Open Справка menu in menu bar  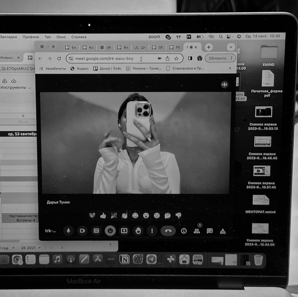pyautogui.click(x=79, y=37)
